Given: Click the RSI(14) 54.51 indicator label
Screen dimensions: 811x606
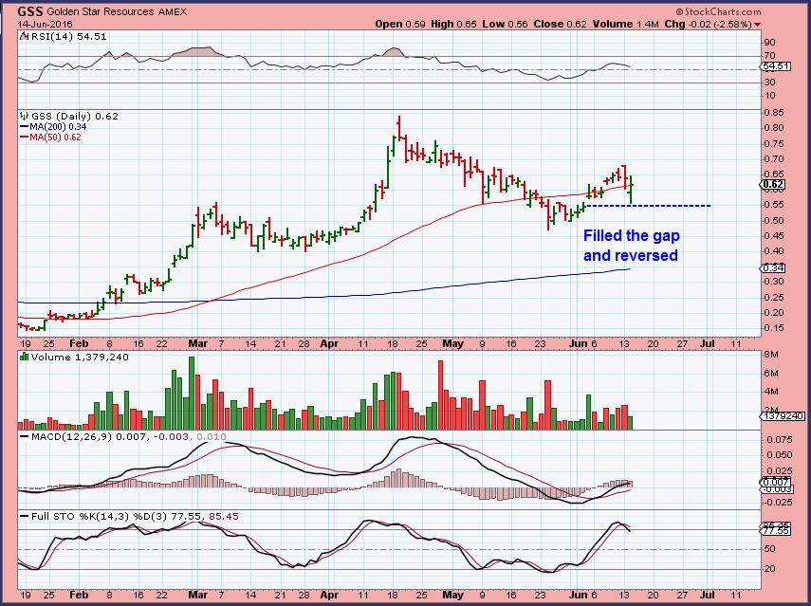Looking at the screenshot, I should click(69, 37).
